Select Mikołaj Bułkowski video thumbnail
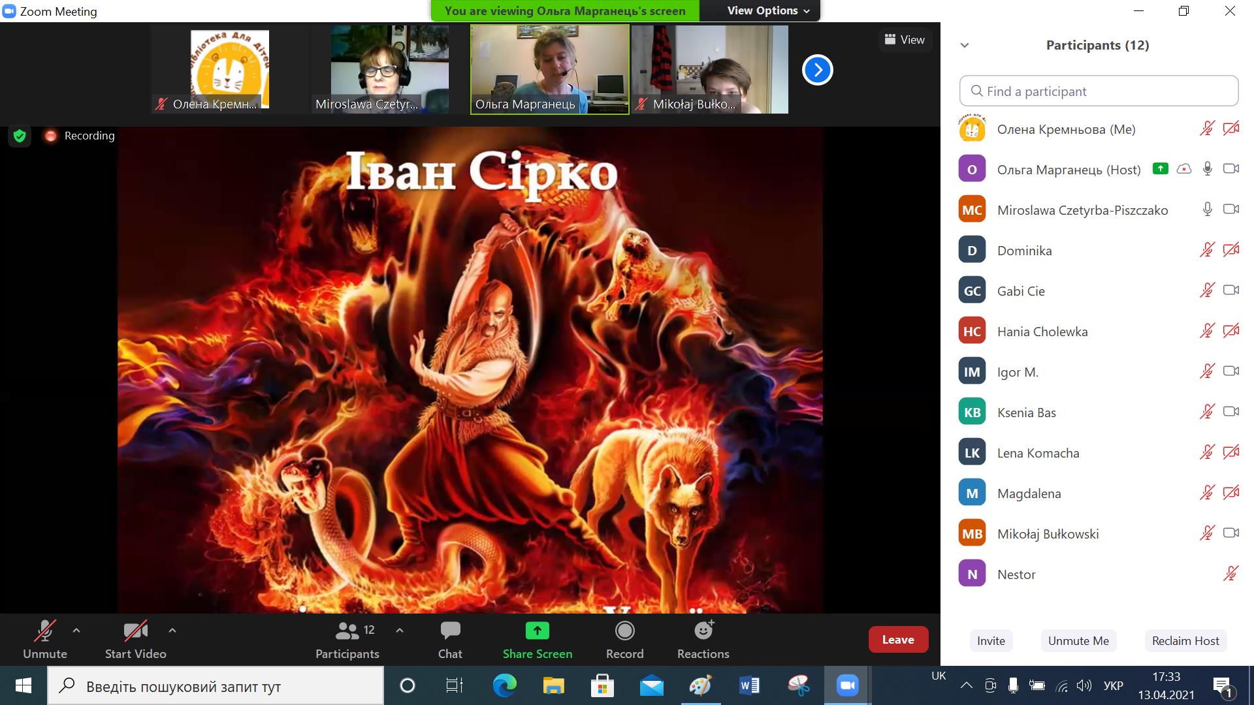Screen dimensions: 1254x705 tap(710, 69)
